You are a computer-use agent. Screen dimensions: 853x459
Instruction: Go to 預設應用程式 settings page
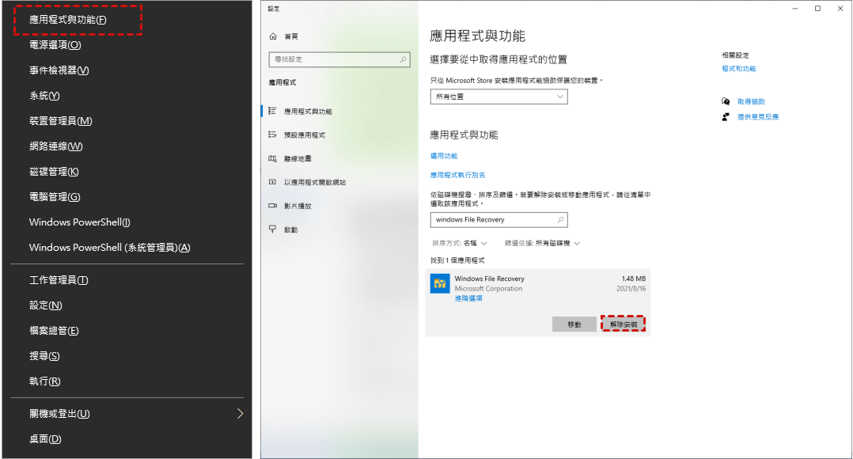pyautogui.click(x=305, y=135)
